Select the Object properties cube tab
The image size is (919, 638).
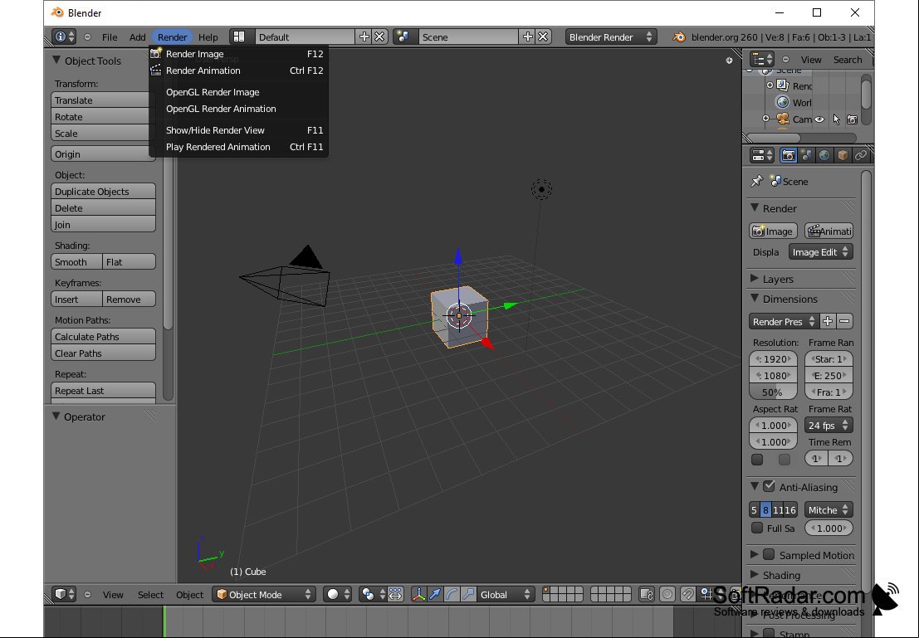(x=843, y=155)
